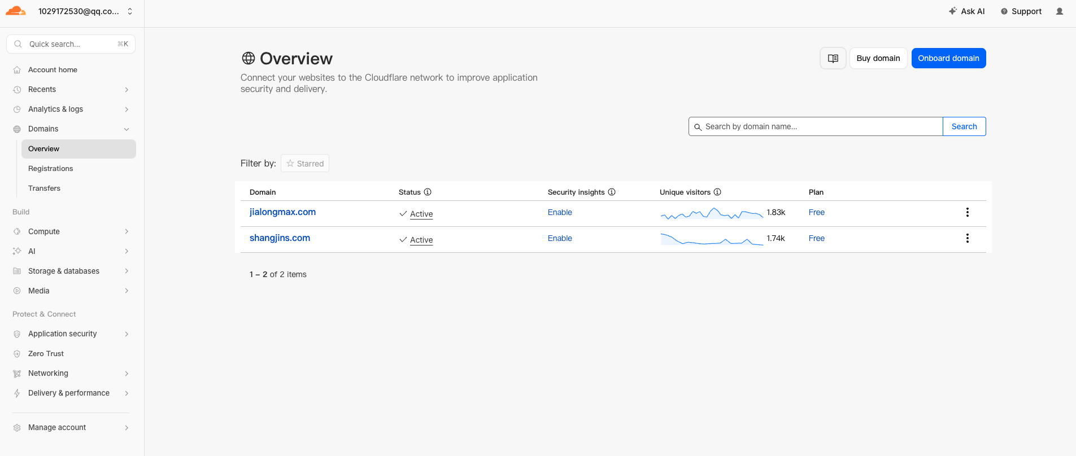Open three-dot menu for shangjins.com
The height and width of the screenshot is (456, 1076).
click(x=967, y=238)
